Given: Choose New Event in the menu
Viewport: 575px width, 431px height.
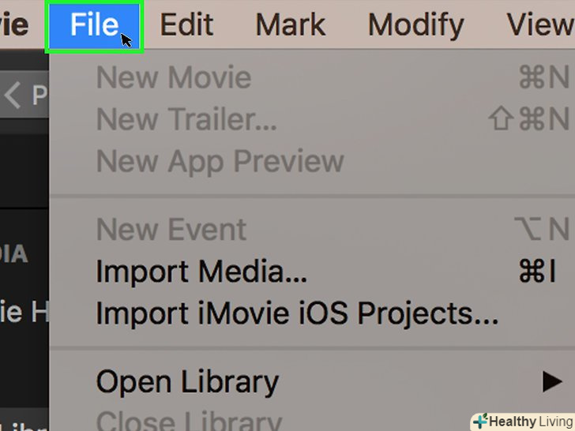Looking at the screenshot, I should coord(171,230).
